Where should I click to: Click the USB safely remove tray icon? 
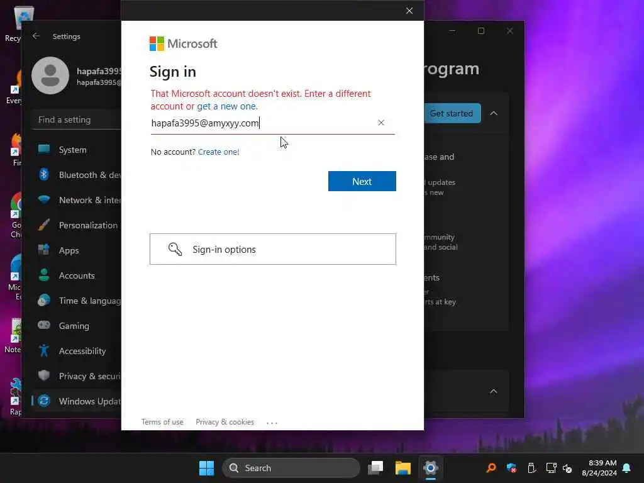531,468
